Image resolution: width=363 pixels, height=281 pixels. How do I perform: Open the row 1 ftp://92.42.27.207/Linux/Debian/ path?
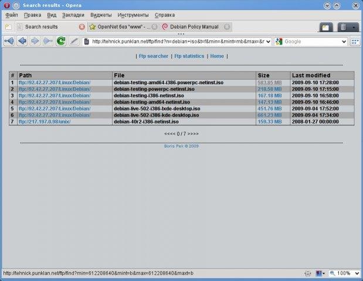click(x=55, y=83)
